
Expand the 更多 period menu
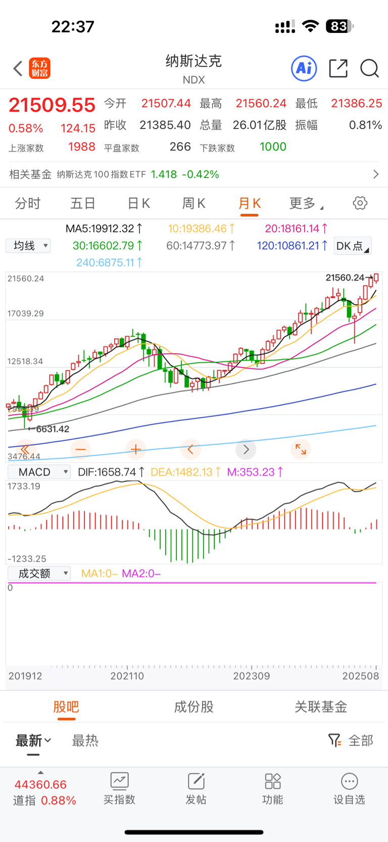(306, 203)
